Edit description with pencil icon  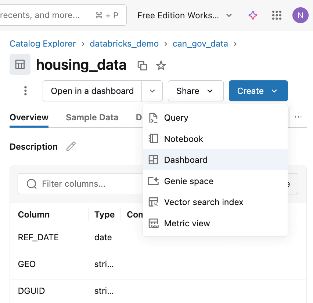71,147
